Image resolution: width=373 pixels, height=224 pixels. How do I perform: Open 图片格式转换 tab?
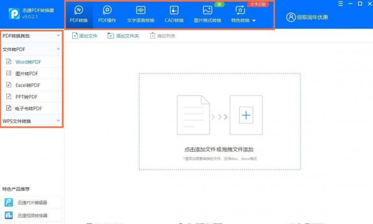[207, 14]
